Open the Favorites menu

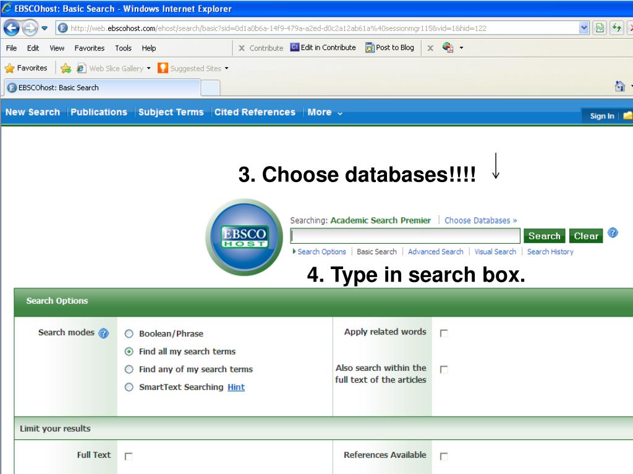tap(89, 48)
